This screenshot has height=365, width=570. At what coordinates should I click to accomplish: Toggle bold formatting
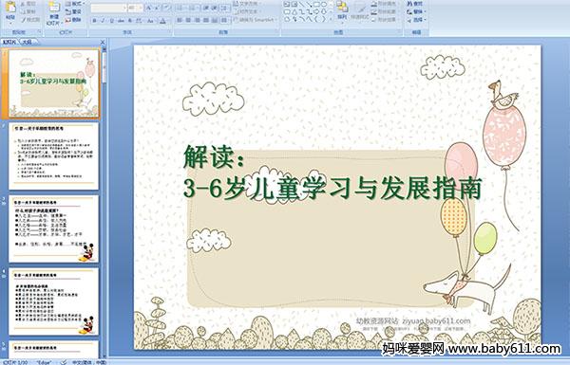pyautogui.click(x=94, y=21)
